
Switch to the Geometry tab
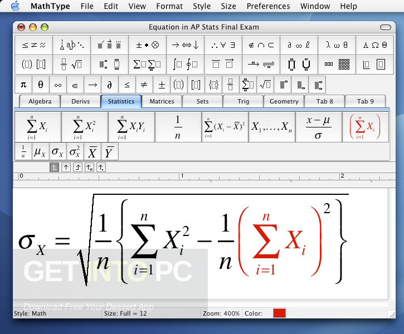284,101
